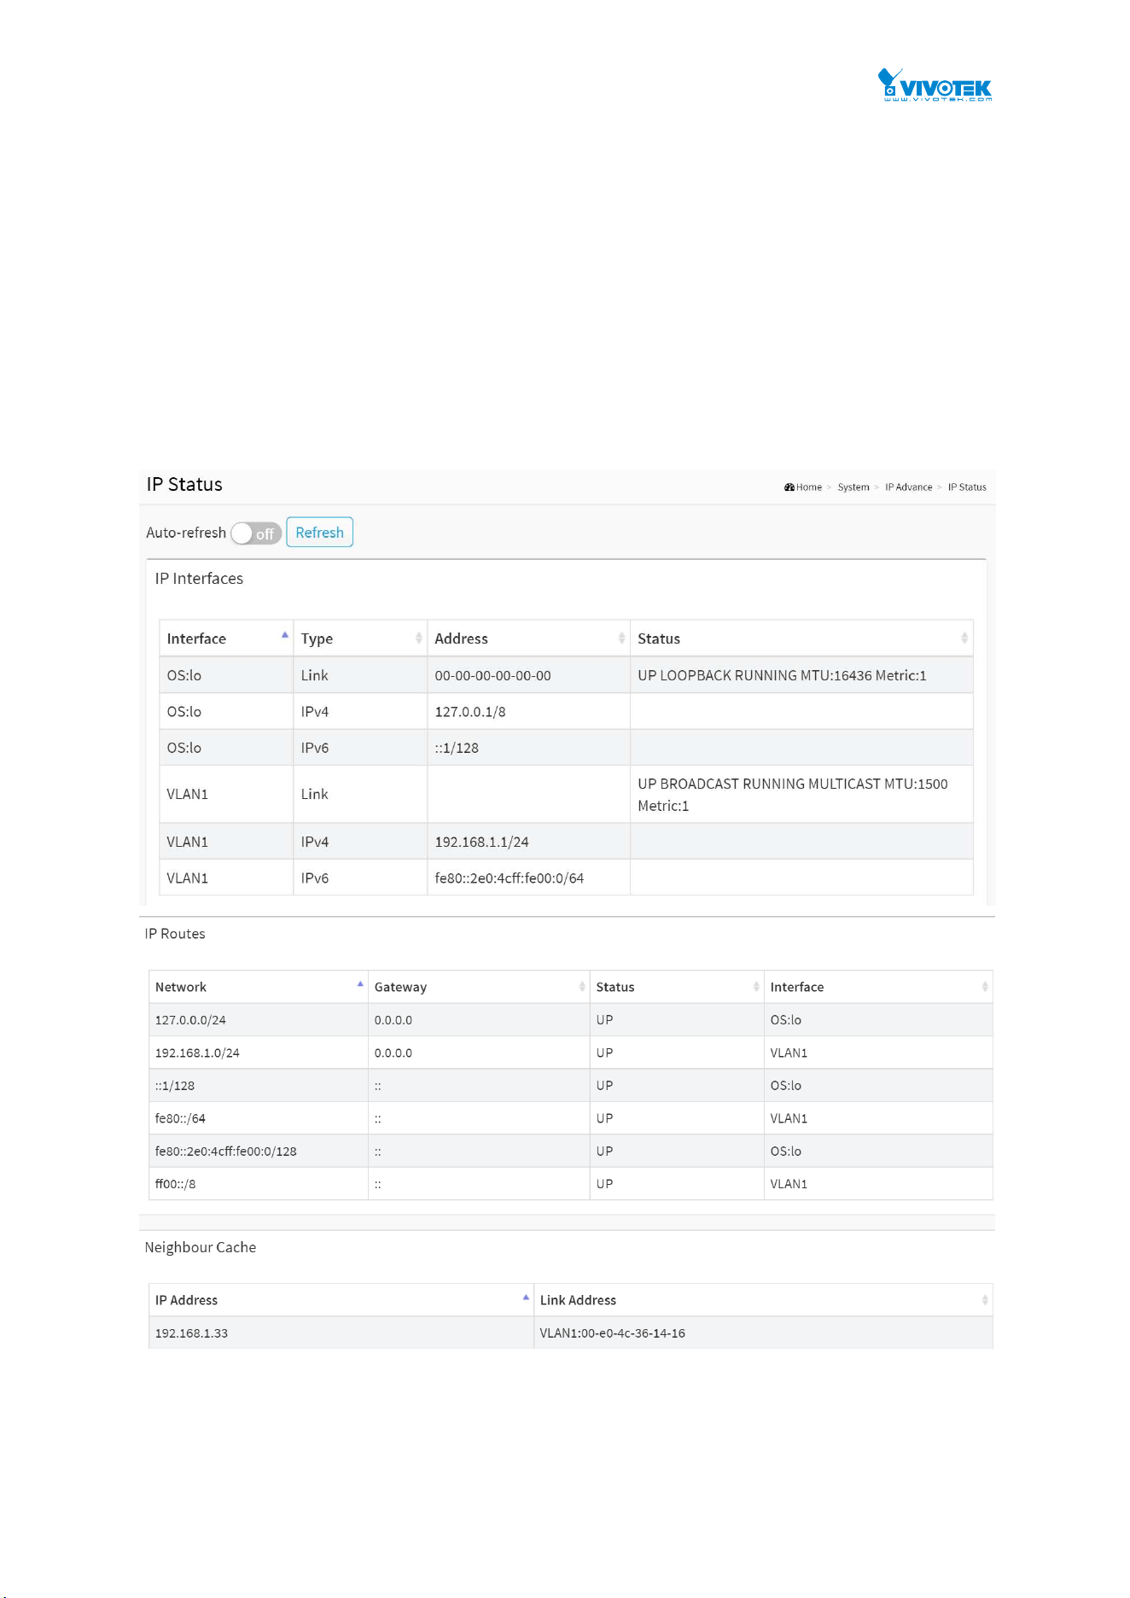Image resolution: width=1130 pixels, height=1598 pixels.
Task: Click the link address VLAN1:00-e0-4c-36-14-16
Action: (612, 1333)
